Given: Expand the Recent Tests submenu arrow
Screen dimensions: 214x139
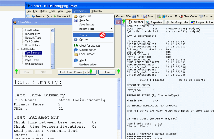Looking at the screenshot, I should [111, 29].
